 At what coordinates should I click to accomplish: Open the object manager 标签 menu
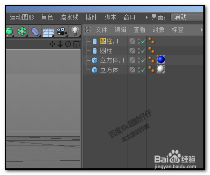pyautogui.click(x=178, y=30)
